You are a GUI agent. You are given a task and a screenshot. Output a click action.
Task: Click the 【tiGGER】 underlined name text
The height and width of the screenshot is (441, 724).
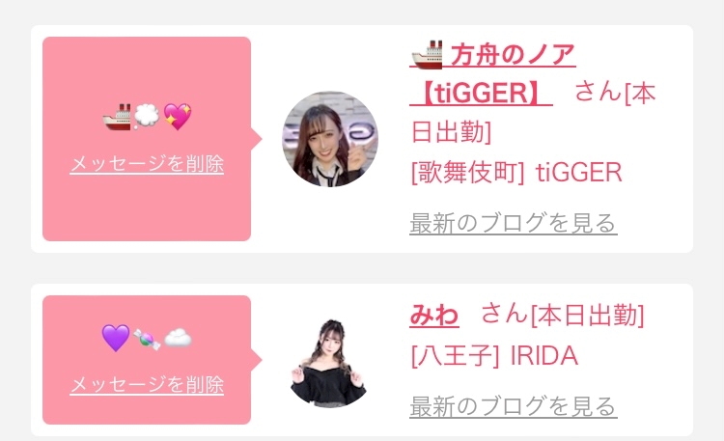[x=481, y=93]
